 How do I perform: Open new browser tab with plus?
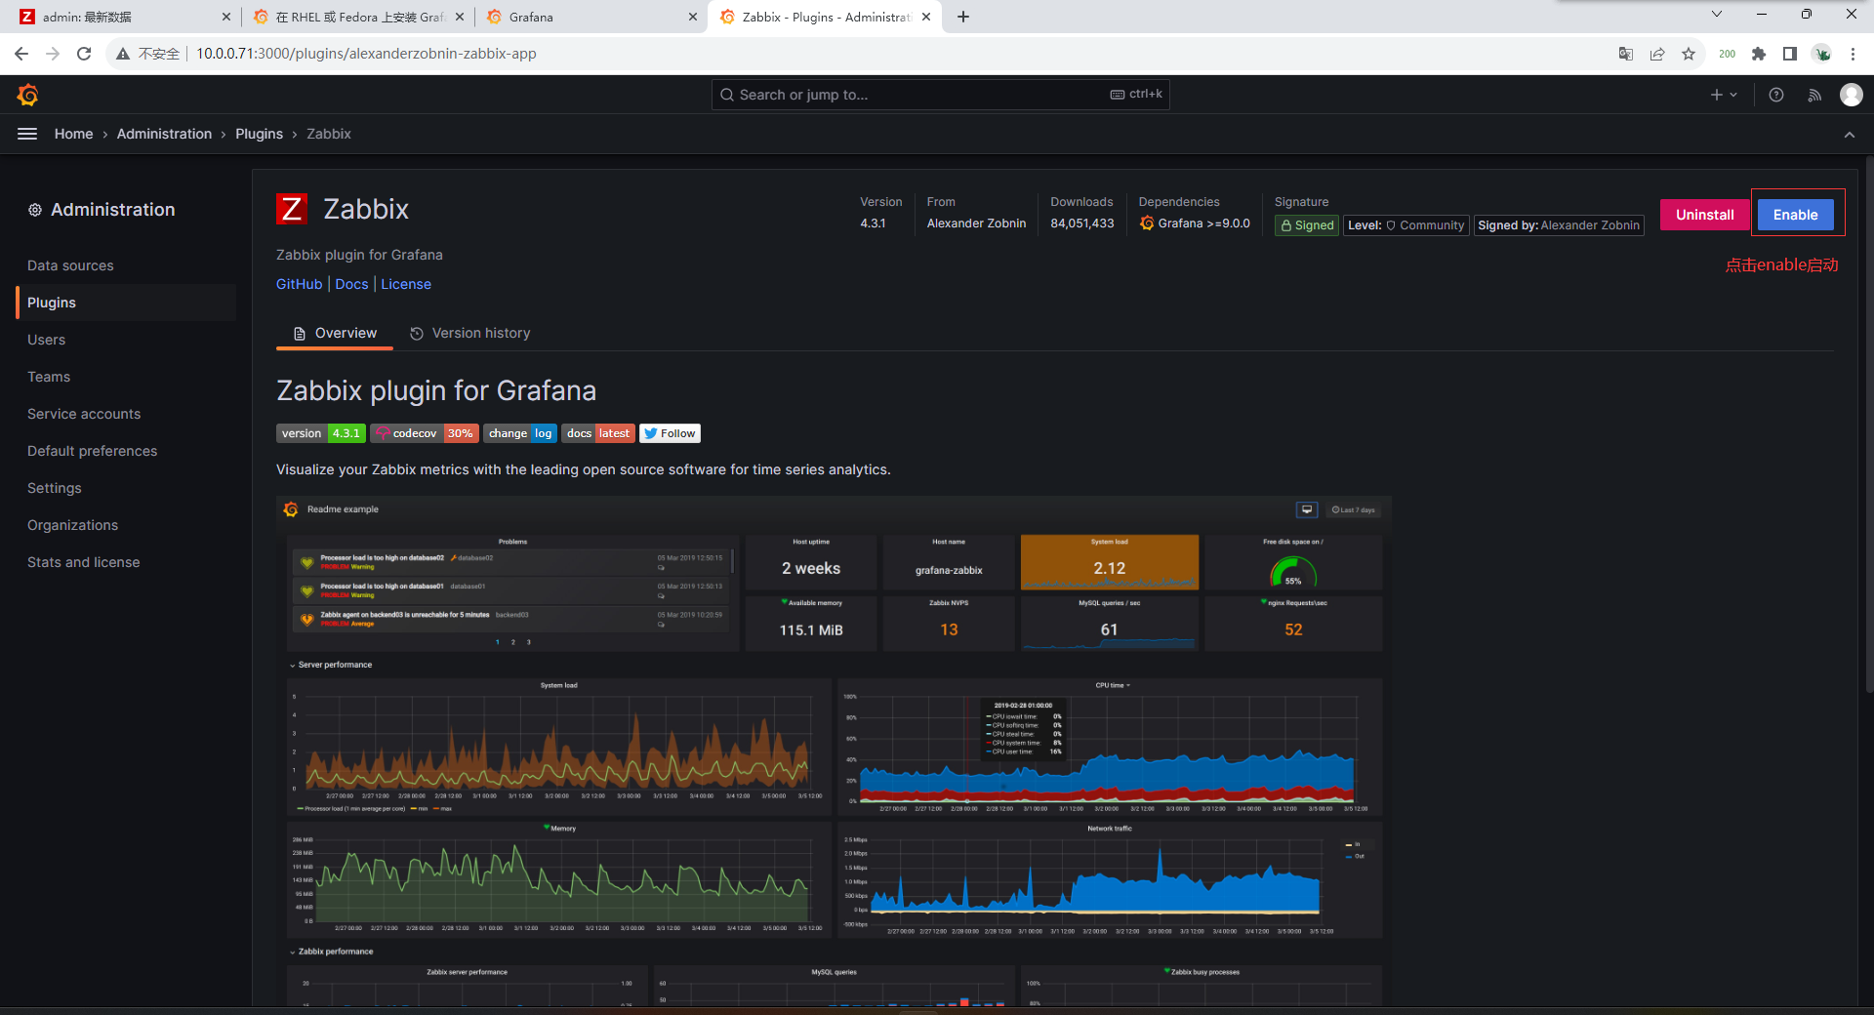[963, 17]
